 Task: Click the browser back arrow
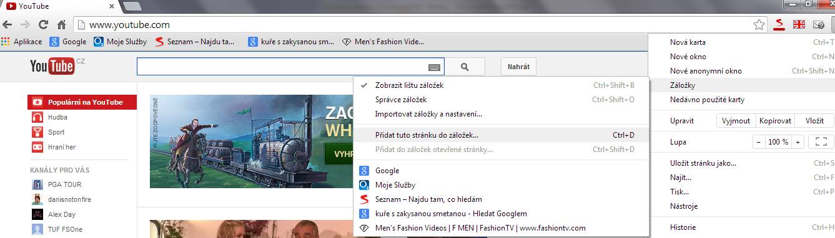pos(7,25)
